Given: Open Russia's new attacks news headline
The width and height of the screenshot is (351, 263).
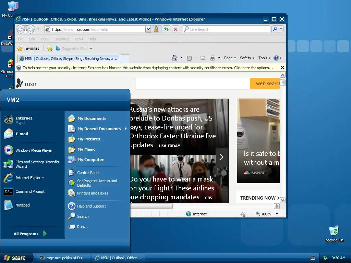Looking at the screenshot, I should click(173, 127).
